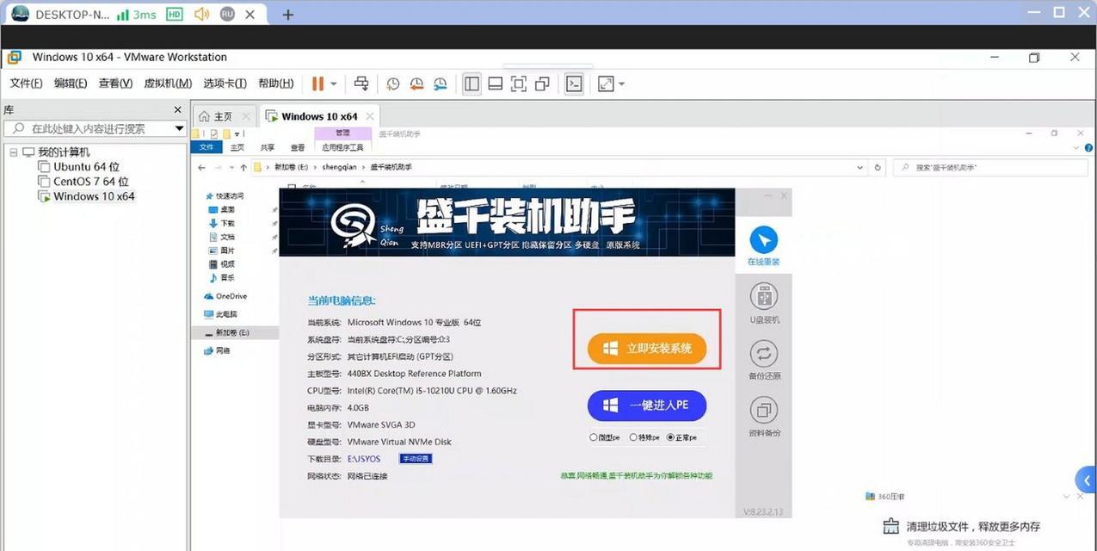Select the 正常pe radio option
The width and height of the screenshot is (1097, 551).
pos(682,437)
